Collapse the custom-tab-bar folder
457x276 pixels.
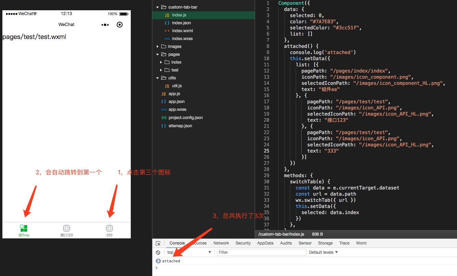click(157, 7)
